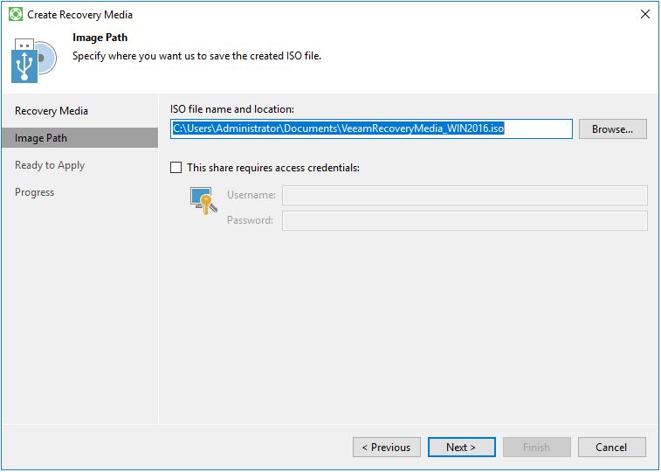Go back with the Previous button
This screenshot has height=472, width=661.
coord(386,448)
